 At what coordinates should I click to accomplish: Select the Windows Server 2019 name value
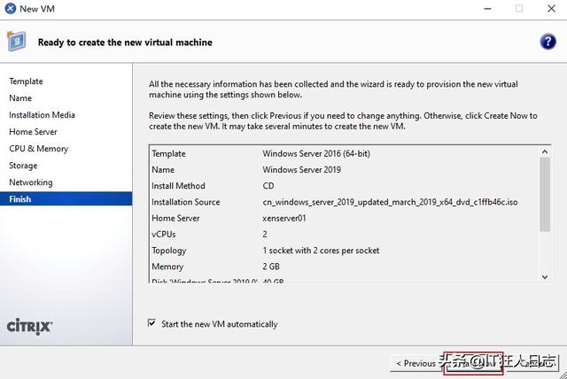[x=301, y=170]
